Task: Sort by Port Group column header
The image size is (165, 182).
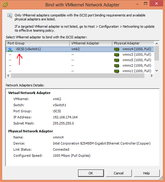Action: pos(38,43)
